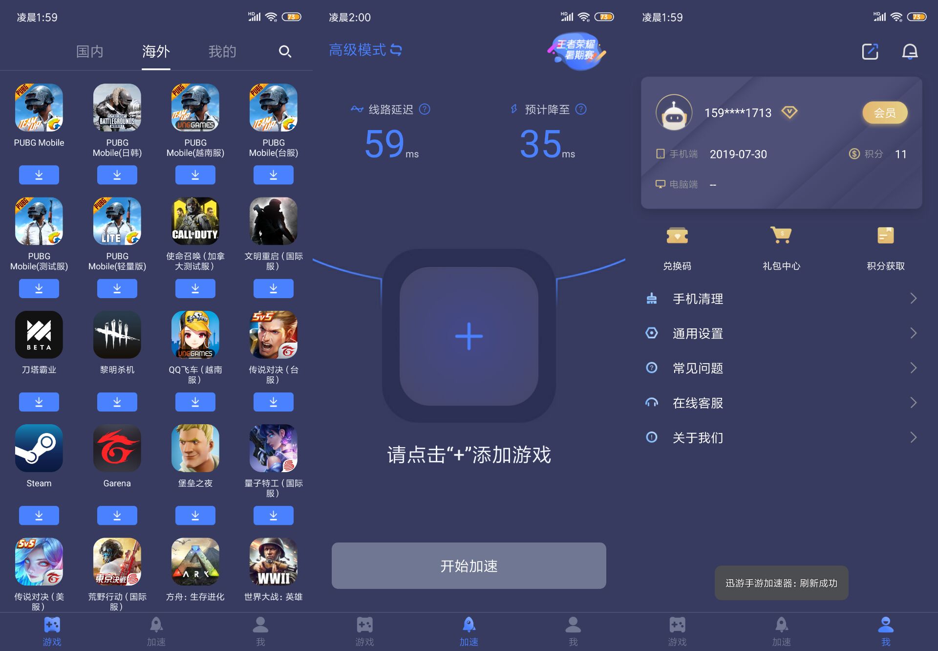Expand 在线客服 online customer service
Image resolution: width=938 pixels, height=651 pixels.
click(781, 404)
